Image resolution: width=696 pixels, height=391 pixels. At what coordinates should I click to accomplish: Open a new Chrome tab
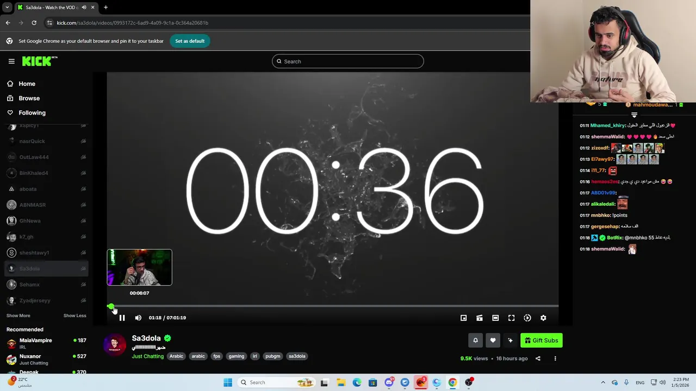click(x=105, y=7)
